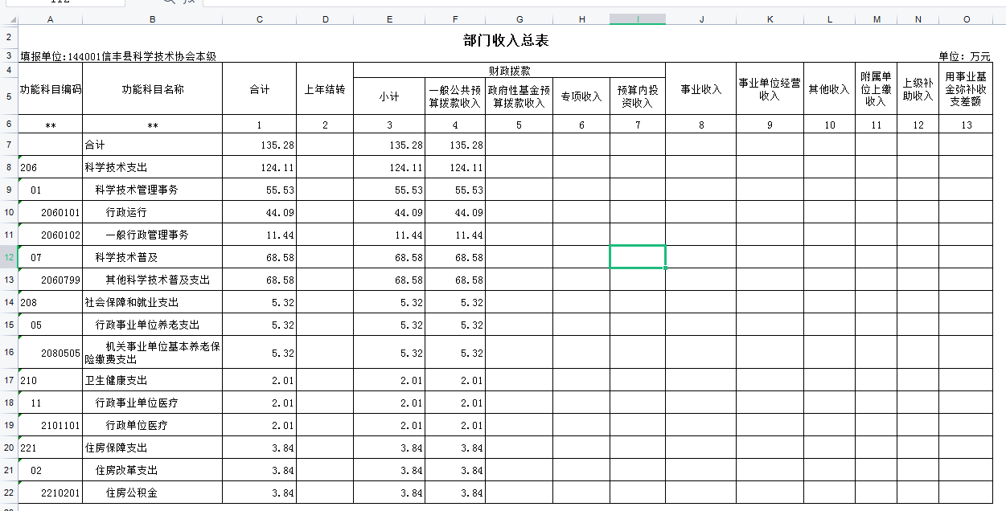This screenshot has width=1006, height=511.
Task: Click the 用事业基金弥补收支差额 header cell
Action: [966, 90]
